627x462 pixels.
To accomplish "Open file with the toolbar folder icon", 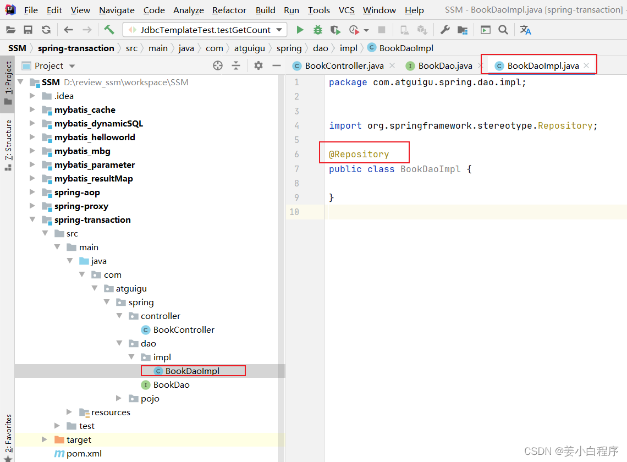I will pos(11,30).
